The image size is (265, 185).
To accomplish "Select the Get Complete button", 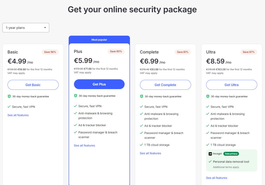I will point(165,85).
